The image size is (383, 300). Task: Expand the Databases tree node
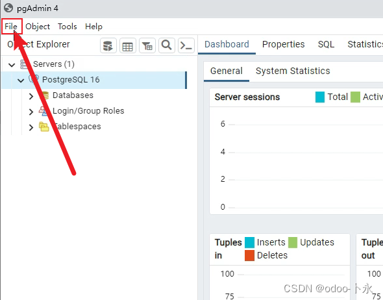coord(31,96)
